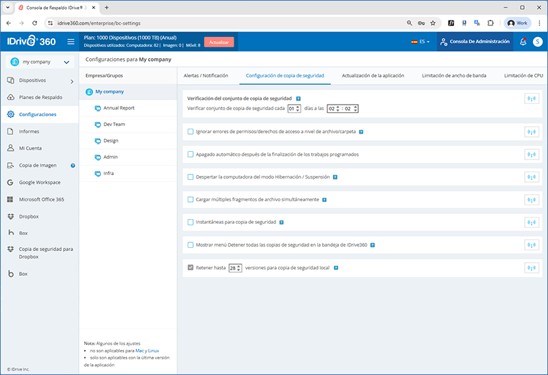Open Dropbox in the left sidebar

point(30,216)
